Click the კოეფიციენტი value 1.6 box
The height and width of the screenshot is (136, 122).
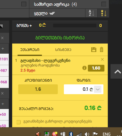[x=38, y=89]
